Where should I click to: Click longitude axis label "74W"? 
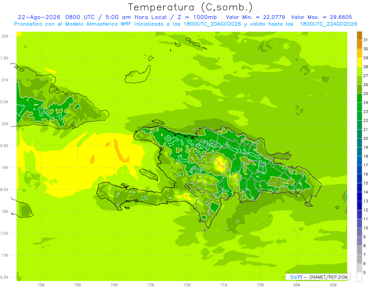pyautogui.click(x=114, y=285)
